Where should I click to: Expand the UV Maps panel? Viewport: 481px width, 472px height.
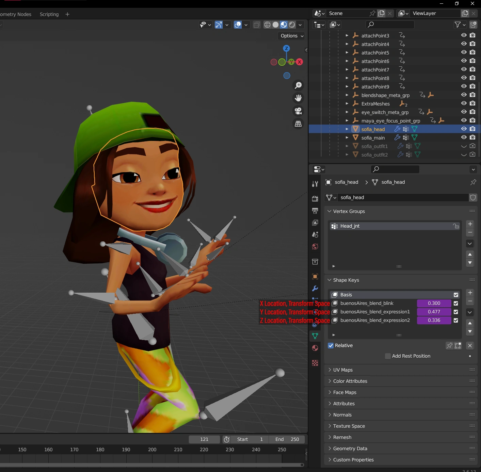343,370
